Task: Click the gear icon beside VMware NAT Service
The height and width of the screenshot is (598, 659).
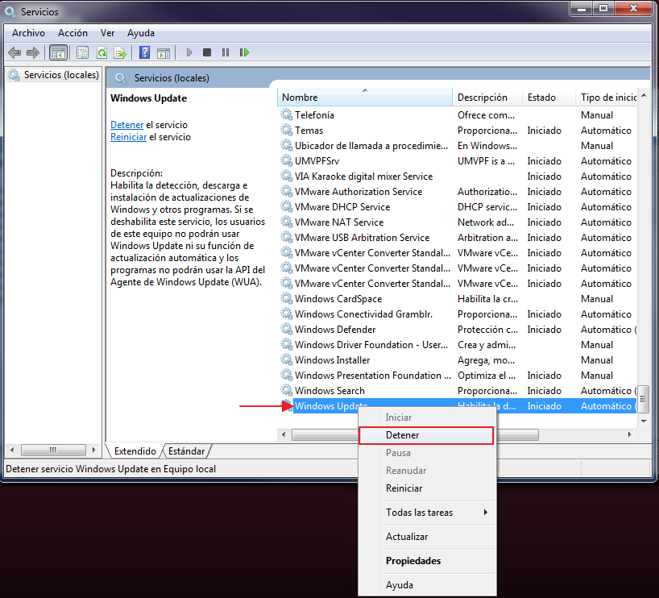Action: click(x=287, y=222)
